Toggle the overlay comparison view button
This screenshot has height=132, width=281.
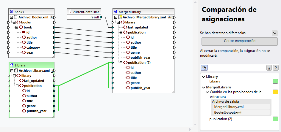(x=204, y=68)
